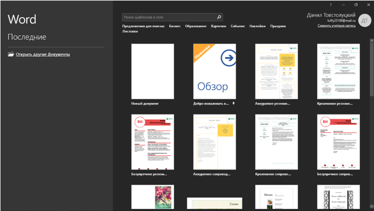This screenshot has height=211, width=374.
Task: Choose the Безупречное резюме template thumbnail
Action: 153,142
